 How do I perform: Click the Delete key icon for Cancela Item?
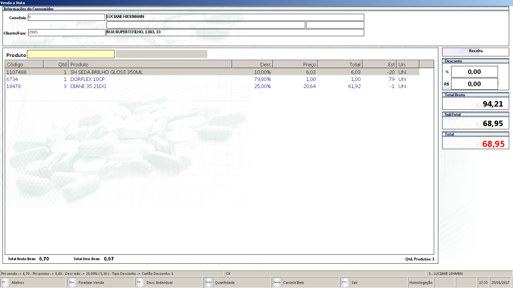pos(277,283)
